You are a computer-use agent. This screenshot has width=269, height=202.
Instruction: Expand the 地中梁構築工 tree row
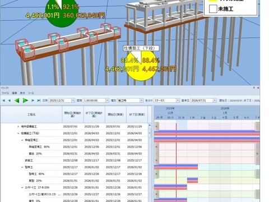pos(18,127)
